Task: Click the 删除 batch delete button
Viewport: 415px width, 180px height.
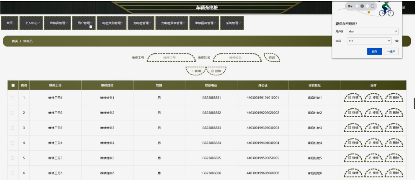Action: coord(216,71)
